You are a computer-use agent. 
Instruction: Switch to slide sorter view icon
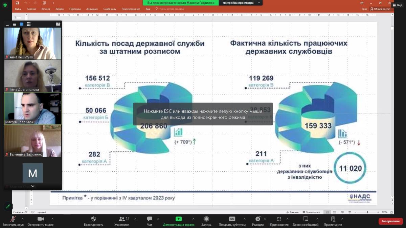335,212
